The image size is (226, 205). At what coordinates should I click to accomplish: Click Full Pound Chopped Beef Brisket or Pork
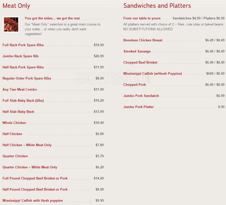tap(35, 179)
